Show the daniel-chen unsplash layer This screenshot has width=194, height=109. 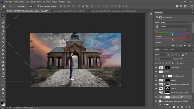point(156,93)
